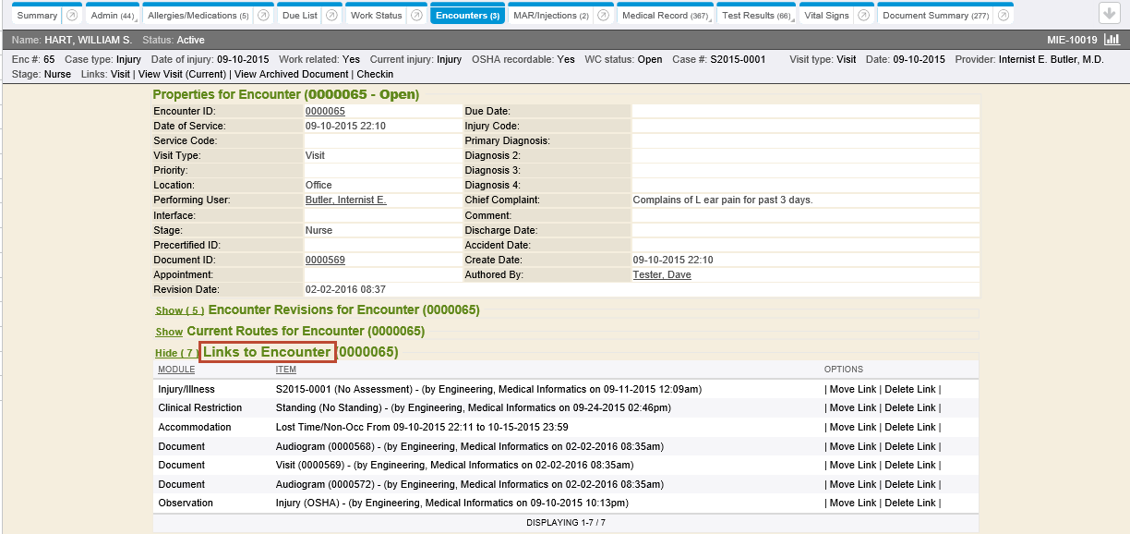This screenshot has width=1130, height=534.
Task: Click the down arrow button at top right
Action: point(1109,13)
